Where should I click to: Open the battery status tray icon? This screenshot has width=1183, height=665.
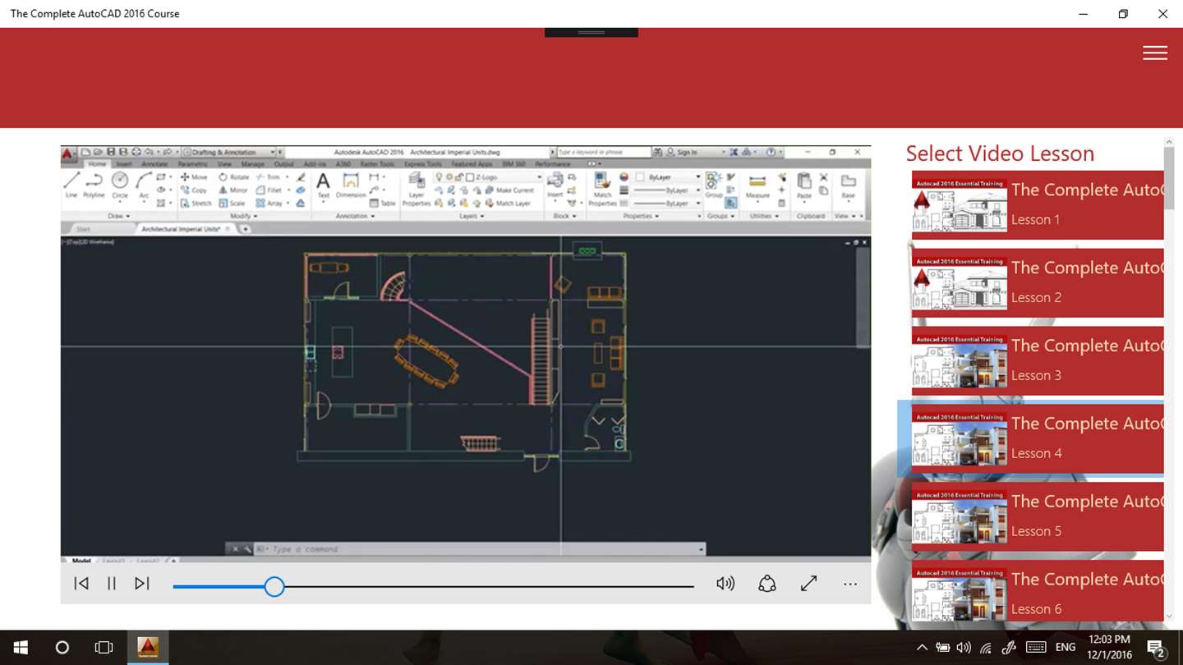pyautogui.click(x=943, y=648)
